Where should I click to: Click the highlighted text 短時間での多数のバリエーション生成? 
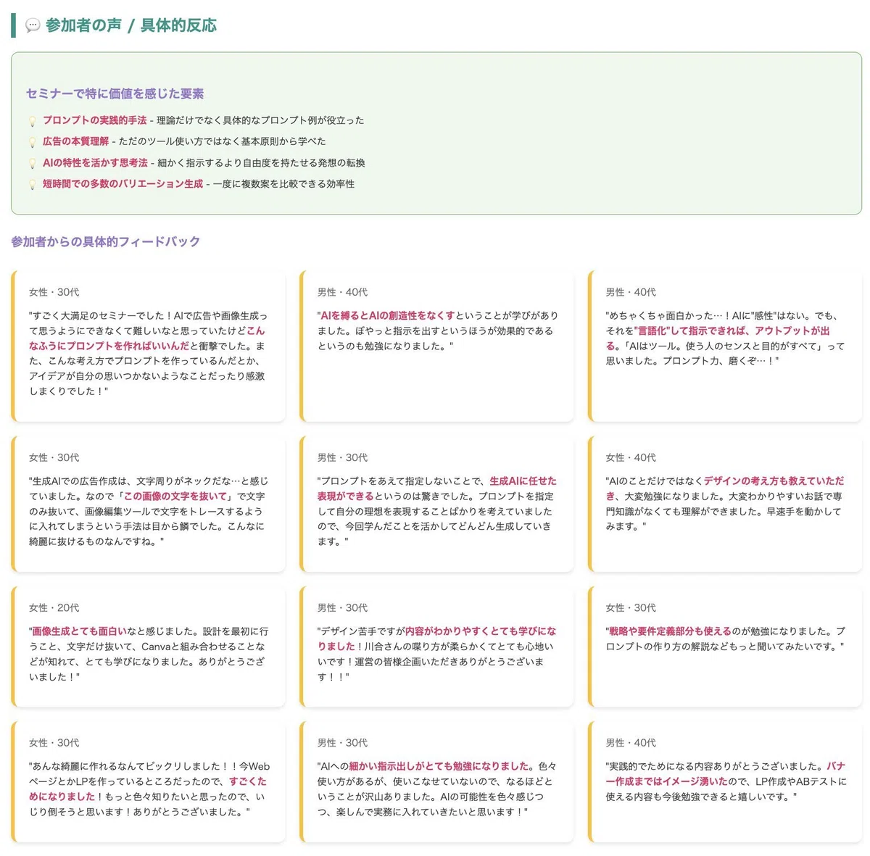click(x=123, y=184)
